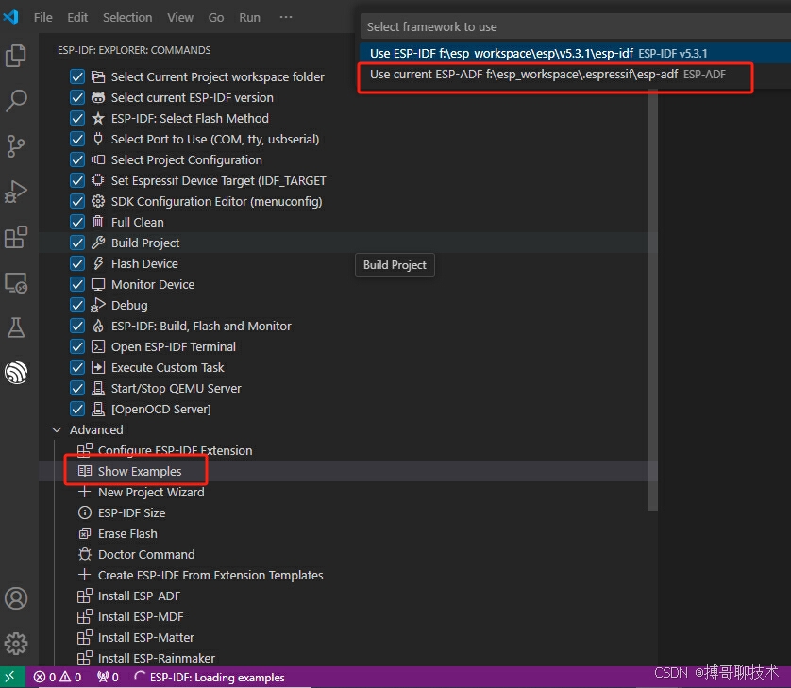
Task: Click the plug icon beside Select Port to Use
Action: coord(98,139)
